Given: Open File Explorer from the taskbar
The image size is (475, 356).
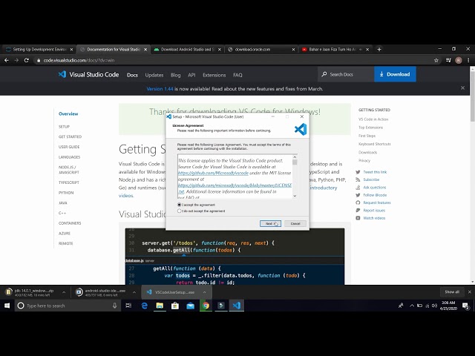Looking at the screenshot, I should (160, 306).
